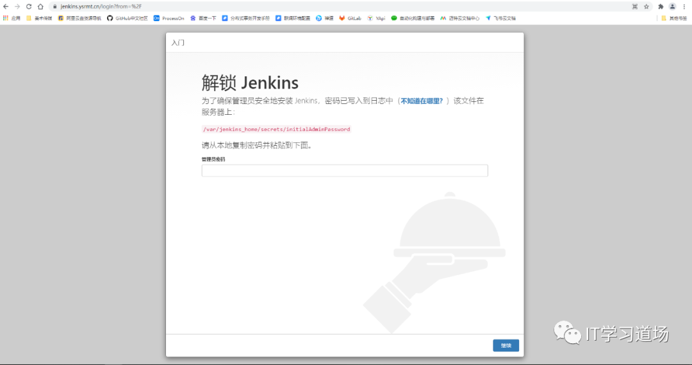Open the 禅道 bookmark
The height and width of the screenshot is (365, 692).
click(324, 18)
